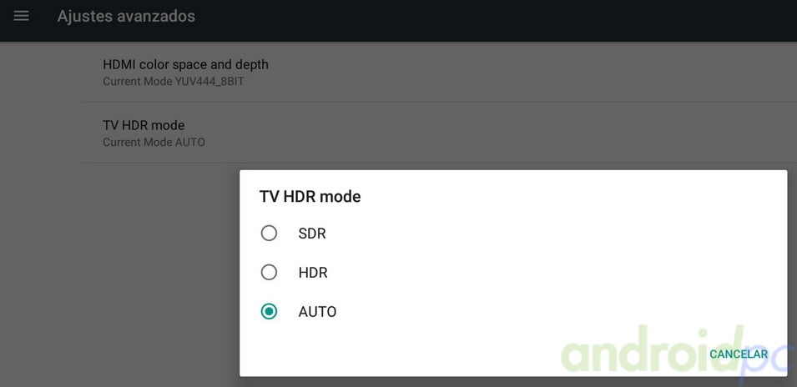This screenshot has width=797, height=387.
Task: Click the divider under TV HDR mode row
Action: coord(440,163)
